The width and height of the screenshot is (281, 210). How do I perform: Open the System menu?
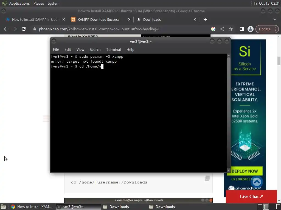(54, 3)
